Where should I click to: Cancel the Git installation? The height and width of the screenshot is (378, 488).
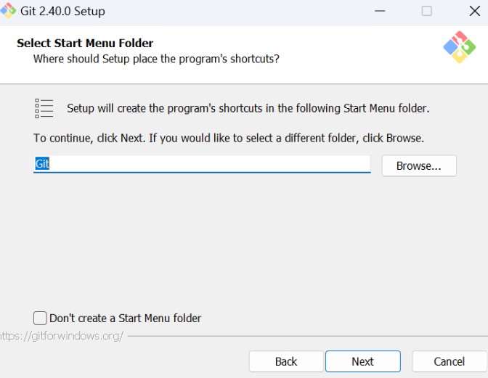(x=449, y=361)
